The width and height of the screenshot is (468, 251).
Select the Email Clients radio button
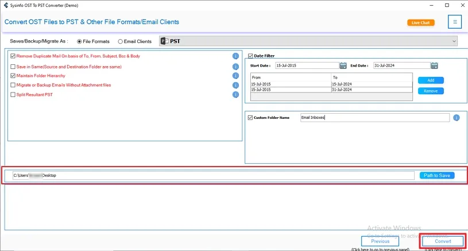[120, 41]
